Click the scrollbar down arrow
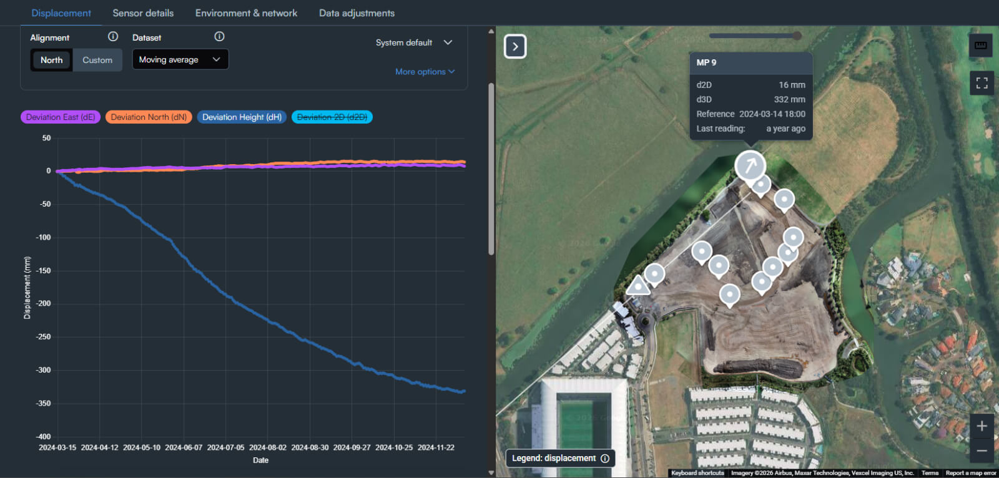The height and width of the screenshot is (478, 999). tap(491, 473)
